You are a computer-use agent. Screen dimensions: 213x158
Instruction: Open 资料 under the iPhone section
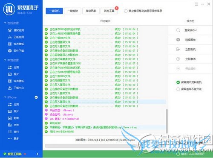coord(14,132)
